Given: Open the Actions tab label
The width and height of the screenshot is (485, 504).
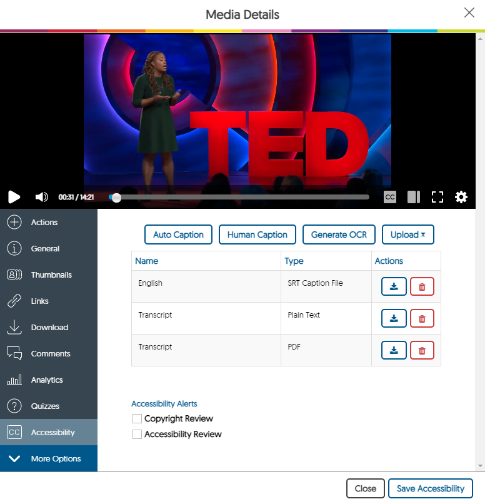Looking at the screenshot, I should coord(44,222).
